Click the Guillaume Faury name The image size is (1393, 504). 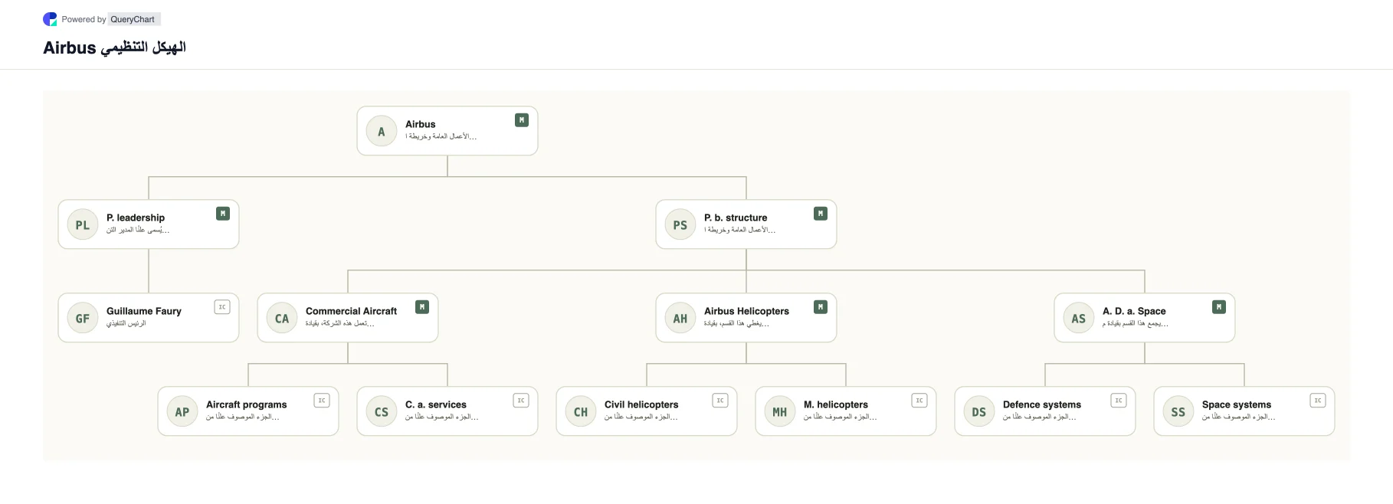pyautogui.click(x=144, y=311)
